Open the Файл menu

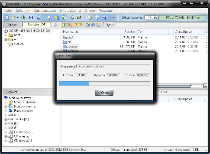8,10
